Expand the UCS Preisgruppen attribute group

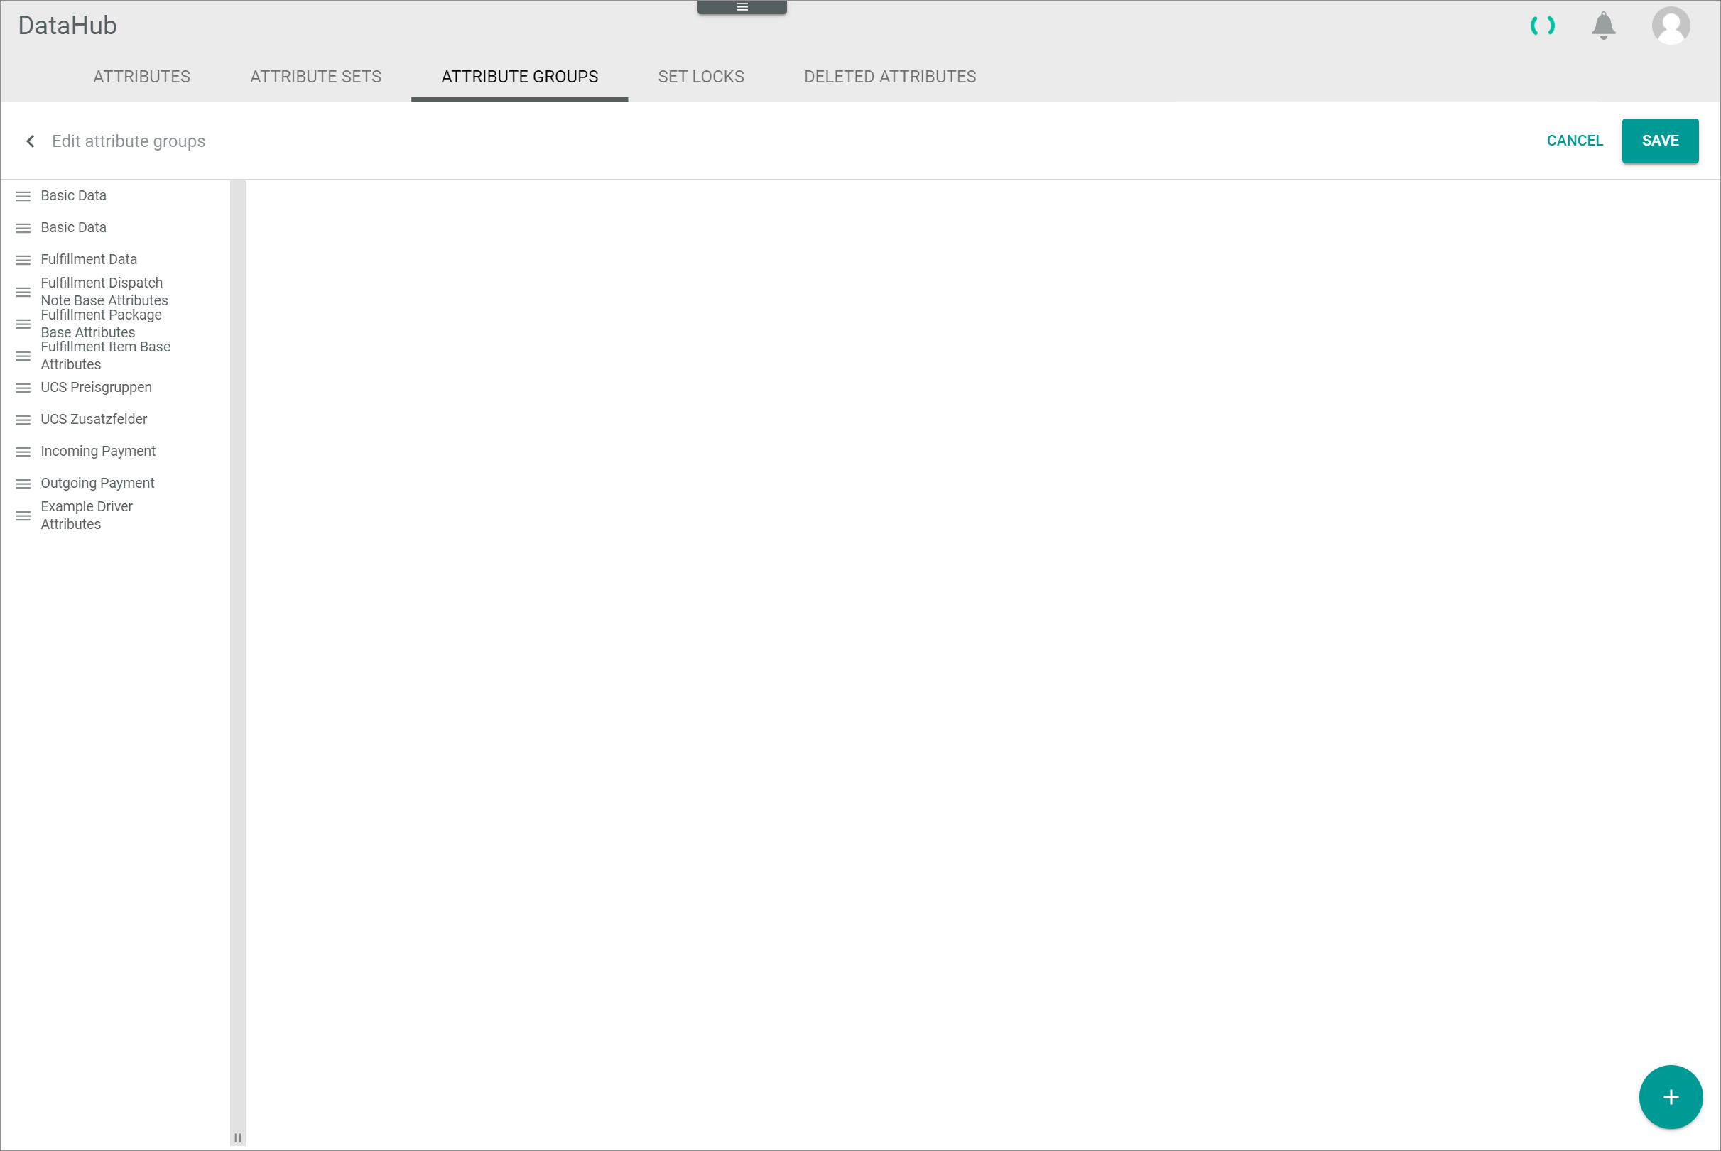click(x=97, y=387)
